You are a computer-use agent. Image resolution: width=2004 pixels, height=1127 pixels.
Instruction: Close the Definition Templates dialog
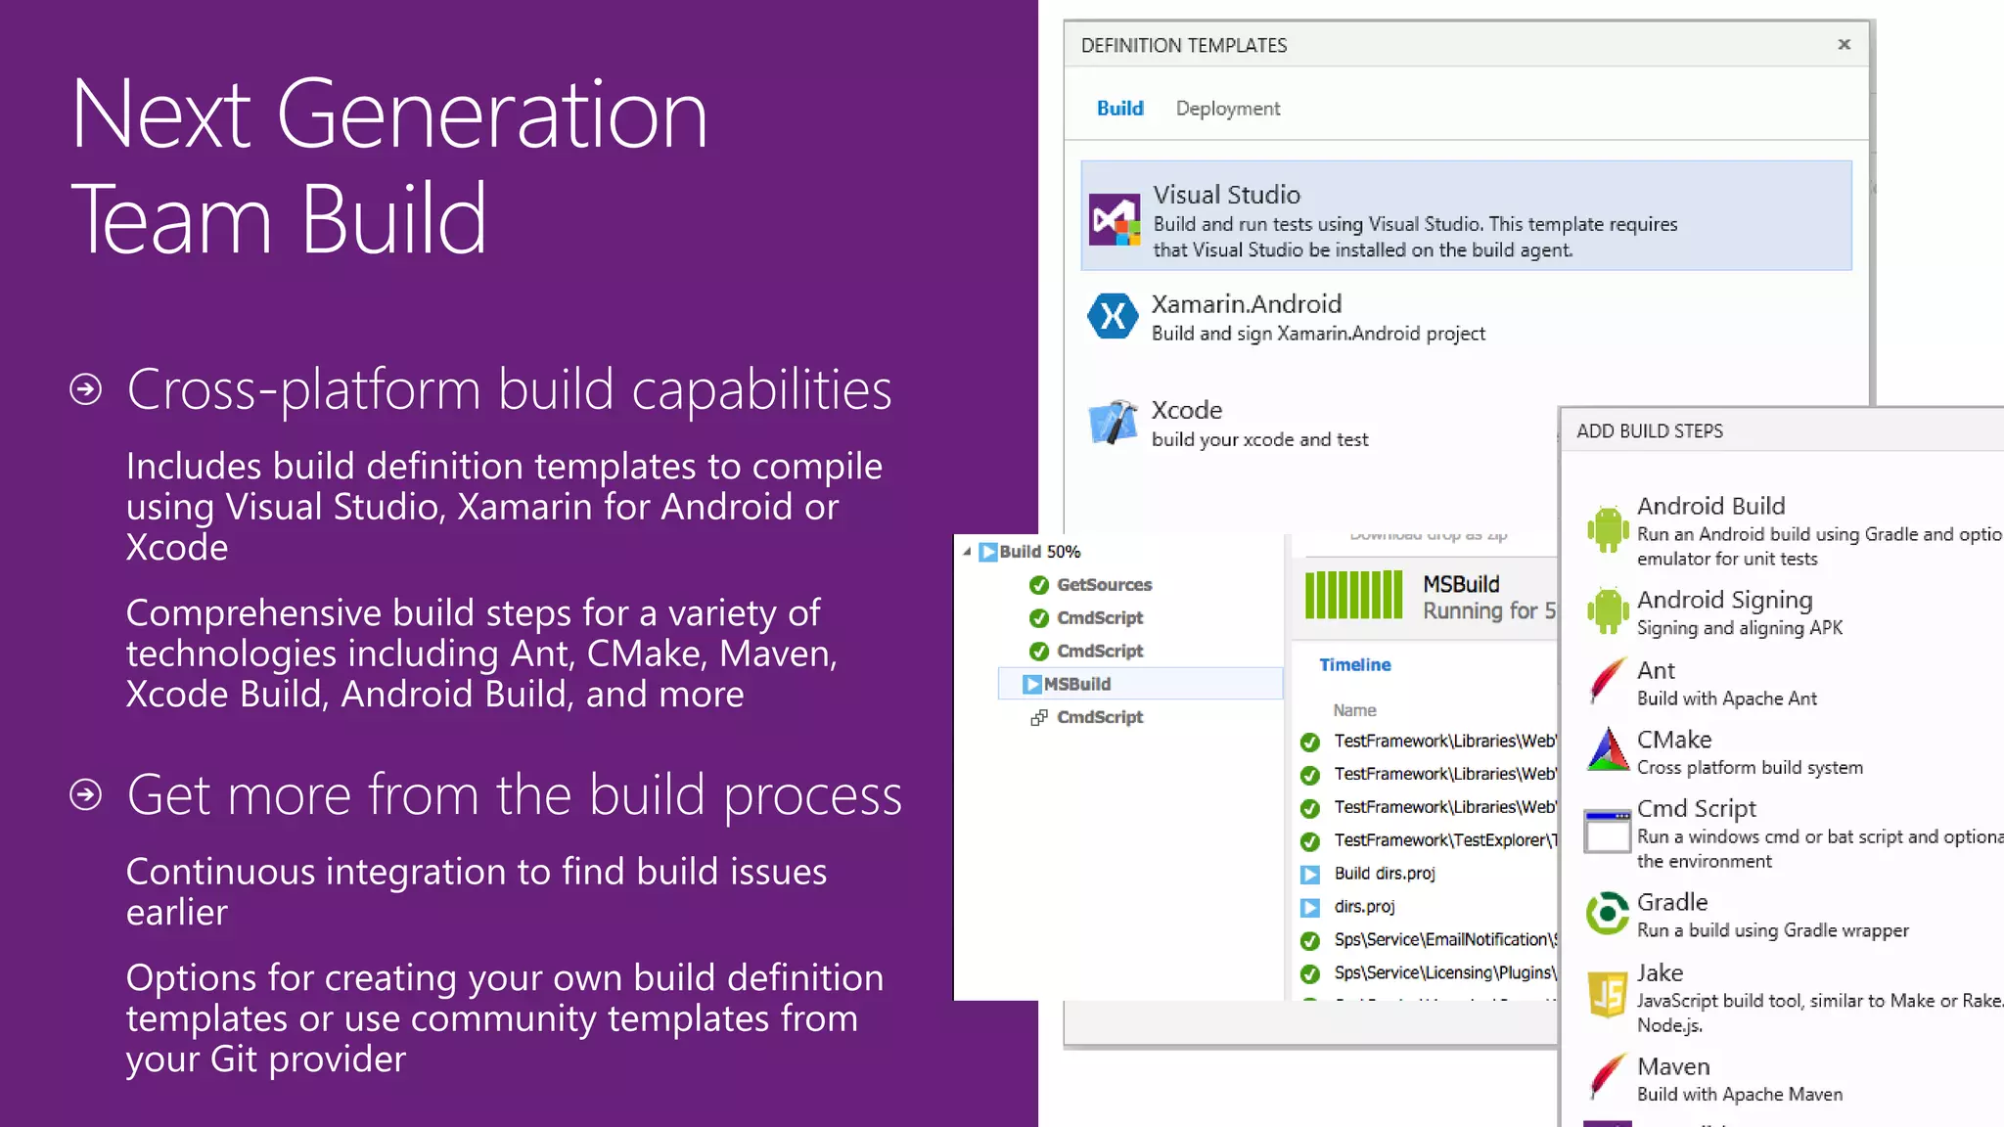tap(1844, 44)
